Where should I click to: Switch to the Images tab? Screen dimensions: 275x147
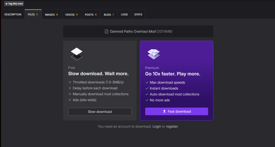[x=52, y=14]
